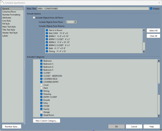The width and height of the screenshot is (162, 131).
Task: Uncheck the BDRM 1 CLOSET checkbox
Action: click(47, 39)
